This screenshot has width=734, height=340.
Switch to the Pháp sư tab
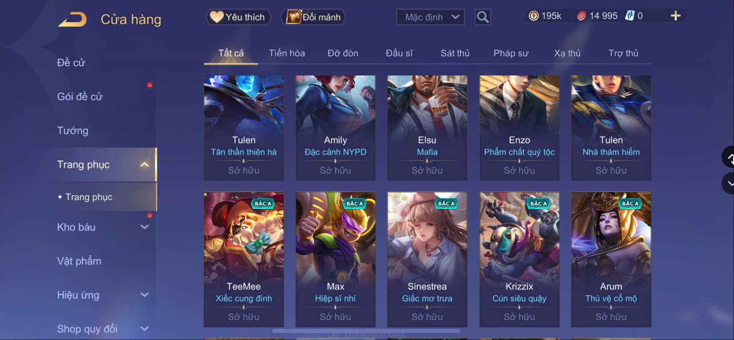(511, 53)
